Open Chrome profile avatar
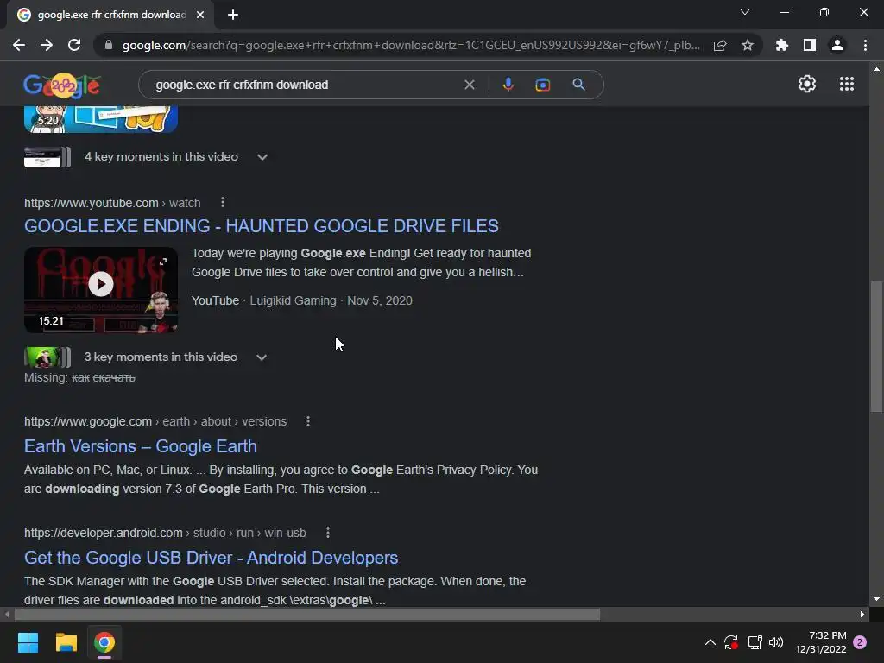This screenshot has height=663, width=884. [x=837, y=45]
